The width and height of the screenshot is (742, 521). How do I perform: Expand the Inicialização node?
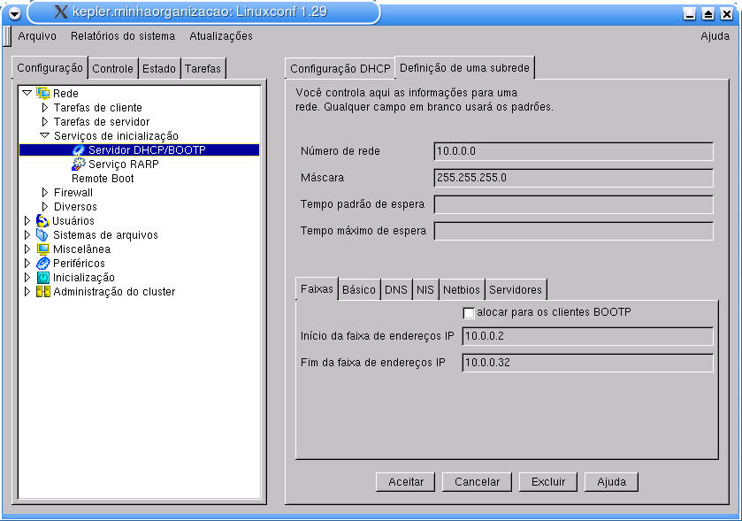coord(27,277)
